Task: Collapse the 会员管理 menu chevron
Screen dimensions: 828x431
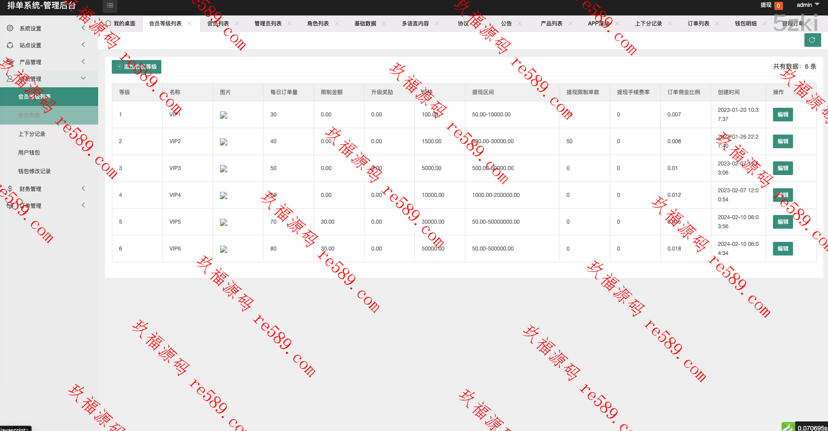Action: click(83, 78)
